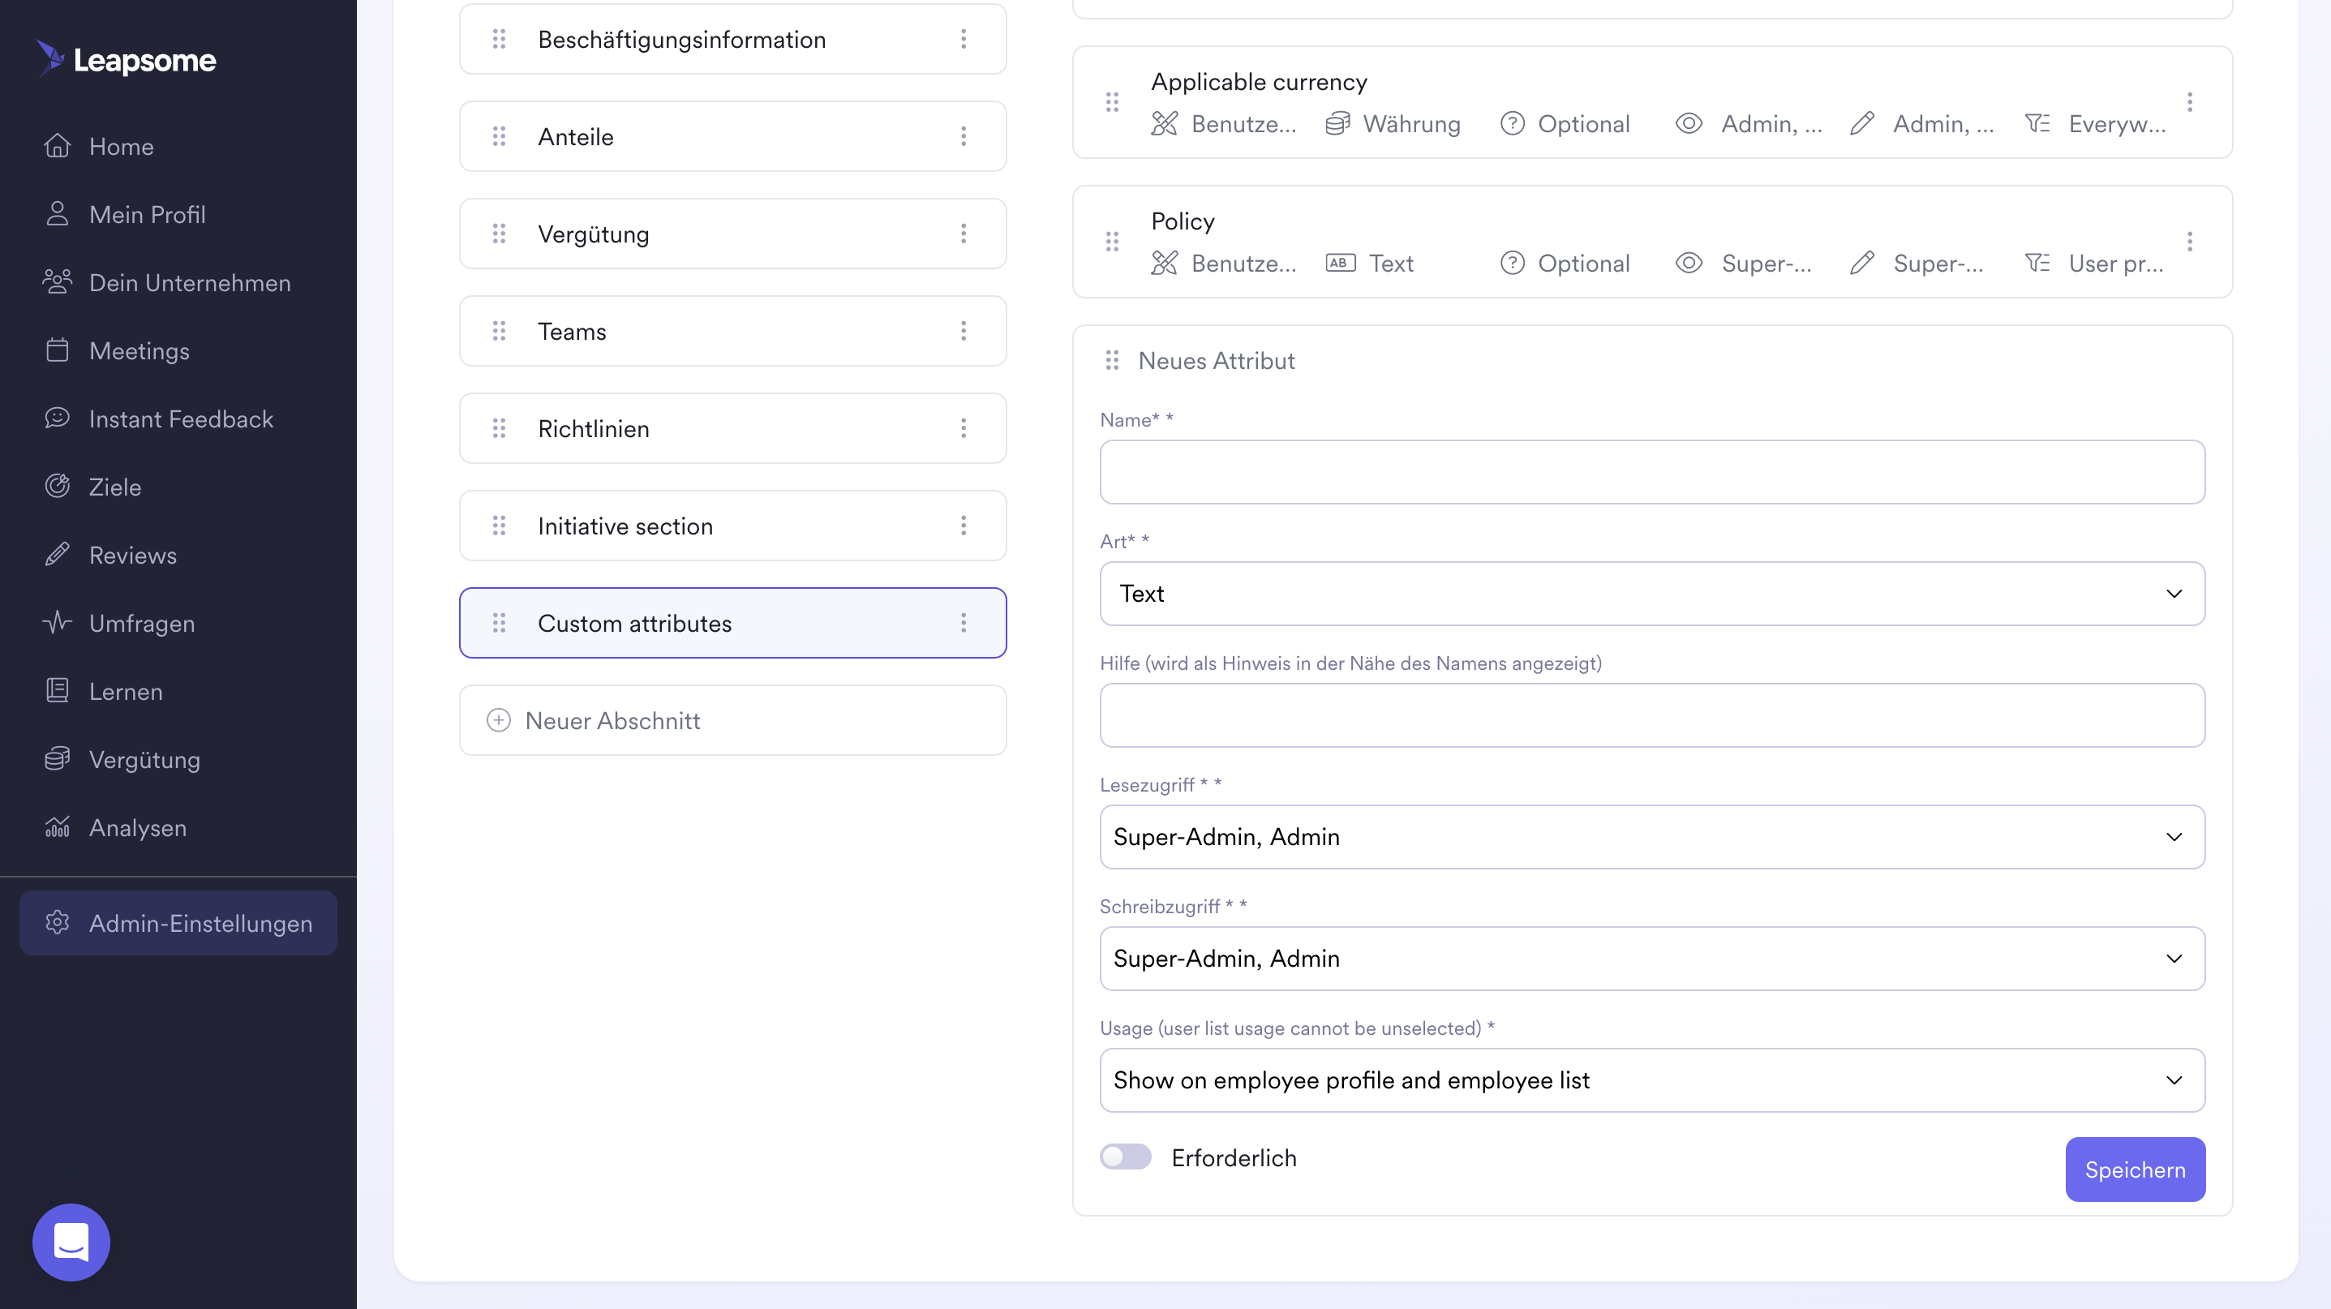Open three-dot menu for Initiative section
2331x1309 pixels.
[964, 526]
